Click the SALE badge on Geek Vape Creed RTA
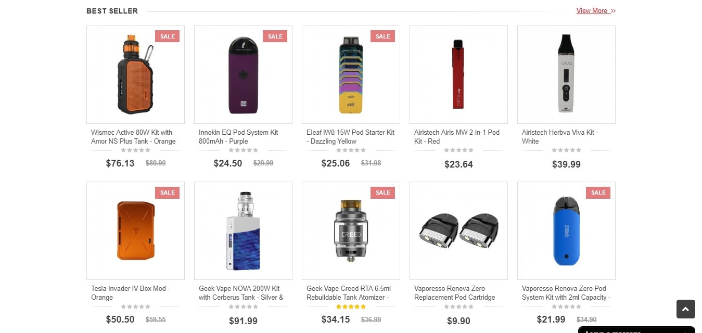 point(382,193)
